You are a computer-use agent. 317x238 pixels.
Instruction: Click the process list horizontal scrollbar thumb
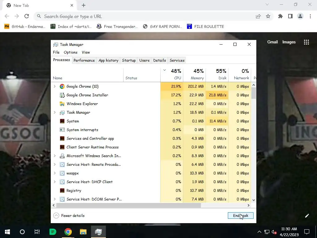coord(128,205)
